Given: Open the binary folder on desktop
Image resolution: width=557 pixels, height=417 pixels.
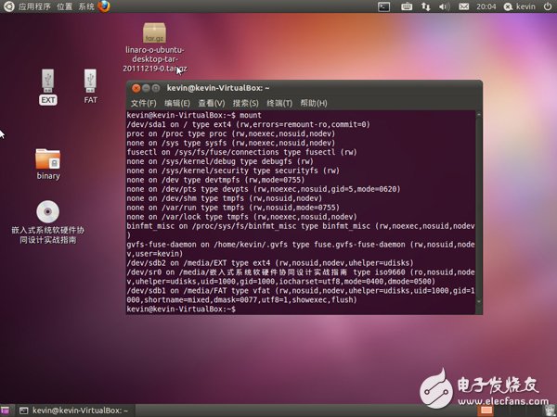Looking at the screenshot, I should pos(48,159).
